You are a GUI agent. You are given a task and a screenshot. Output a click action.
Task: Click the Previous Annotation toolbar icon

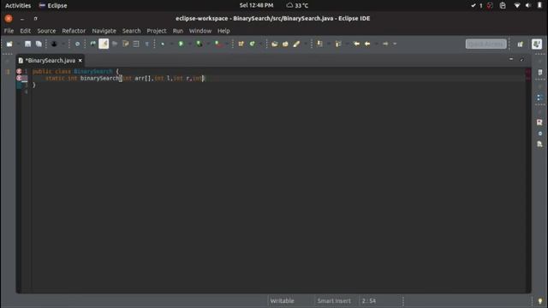coord(338,44)
